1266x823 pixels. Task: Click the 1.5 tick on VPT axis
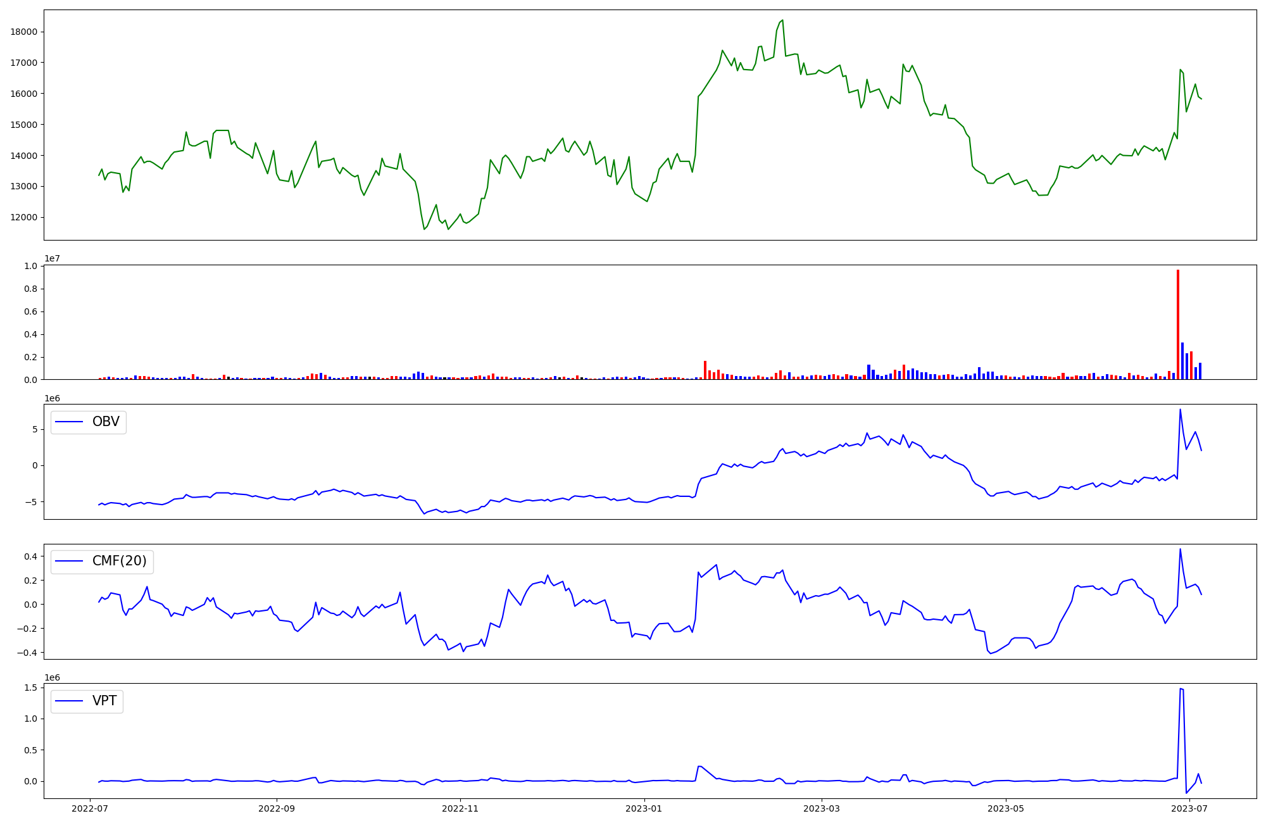click(31, 688)
